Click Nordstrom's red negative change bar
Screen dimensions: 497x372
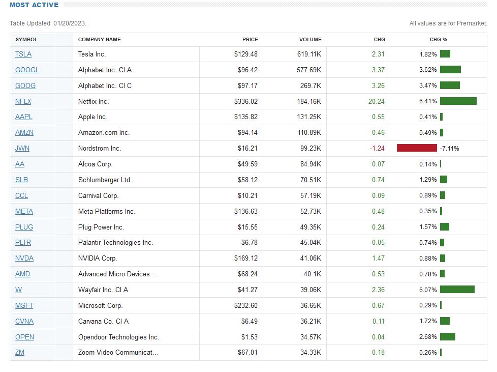tap(417, 148)
